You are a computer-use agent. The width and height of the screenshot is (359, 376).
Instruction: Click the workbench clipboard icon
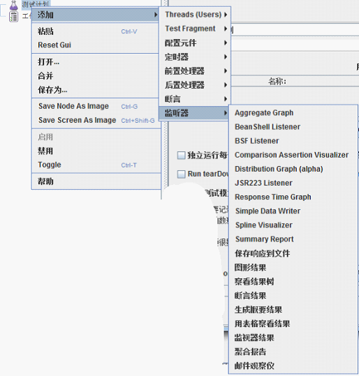coord(13,16)
